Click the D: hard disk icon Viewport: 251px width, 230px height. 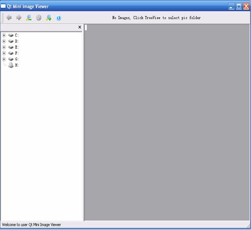click(x=11, y=41)
